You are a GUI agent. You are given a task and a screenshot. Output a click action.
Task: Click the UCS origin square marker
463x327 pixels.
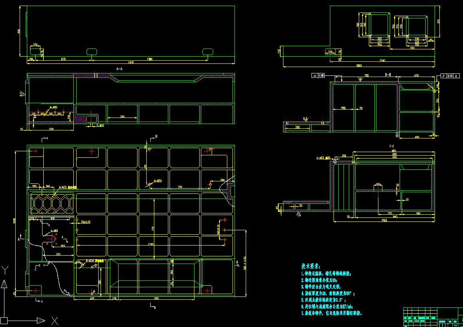click(x=4, y=321)
